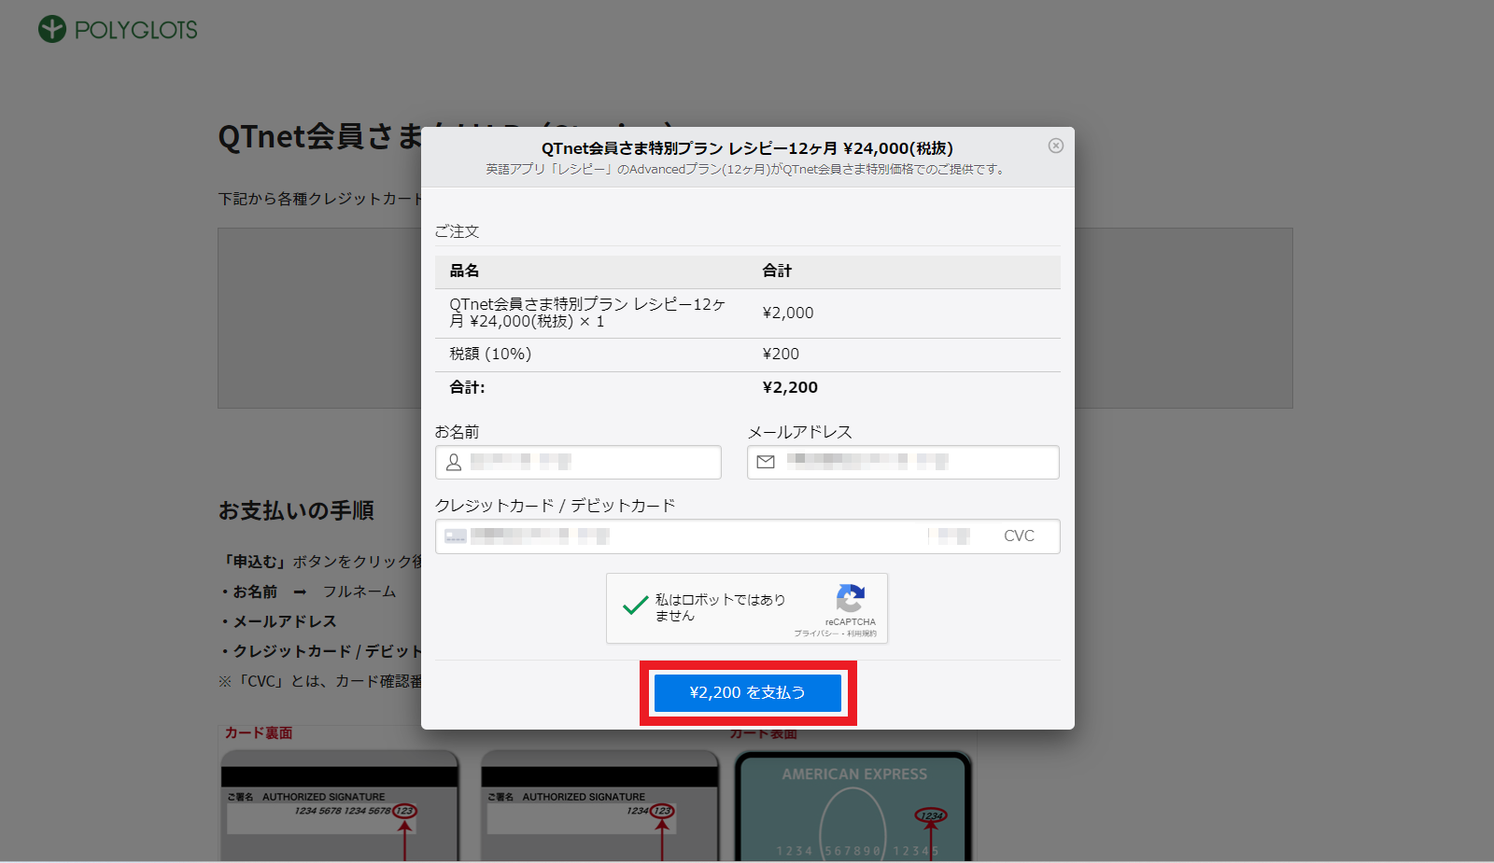Viewport: 1494px width, 863px height.
Task: Click the person icon in the name field
Action: coord(454,462)
